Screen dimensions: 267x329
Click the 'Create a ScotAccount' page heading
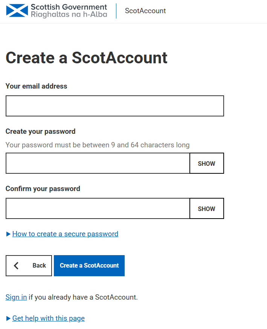click(86, 58)
